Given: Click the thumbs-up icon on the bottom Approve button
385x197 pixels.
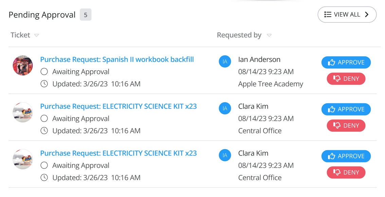Looking at the screenshot, I should pos(332,156).
